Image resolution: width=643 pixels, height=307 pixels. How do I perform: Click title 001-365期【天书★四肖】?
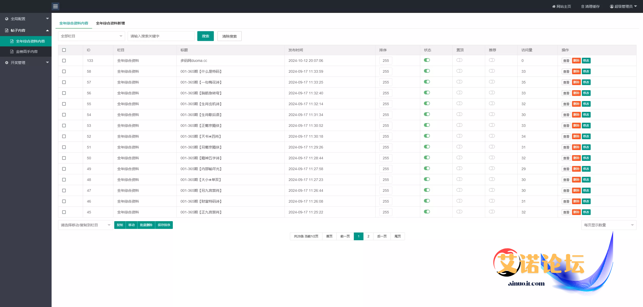pos(201,136)
